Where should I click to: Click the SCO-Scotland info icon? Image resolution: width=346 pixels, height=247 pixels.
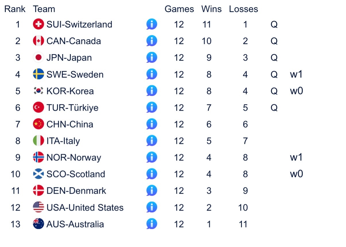click(152, 174)
